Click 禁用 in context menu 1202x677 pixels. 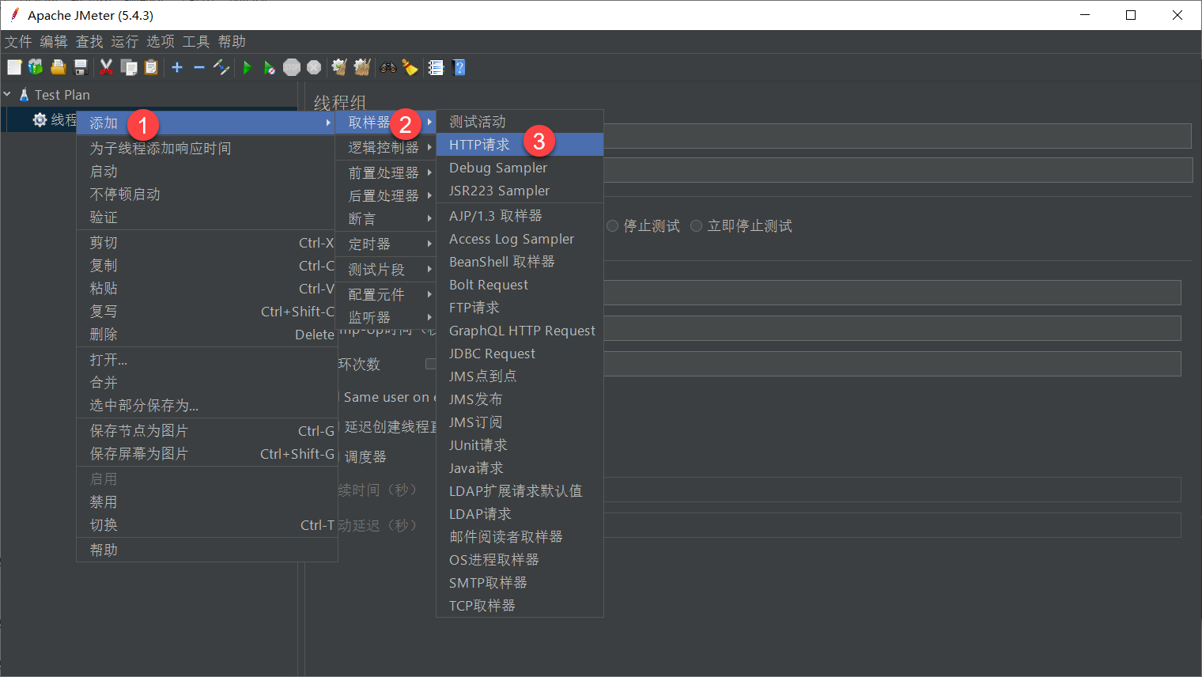pyautogui.click(x=206, y=502)
